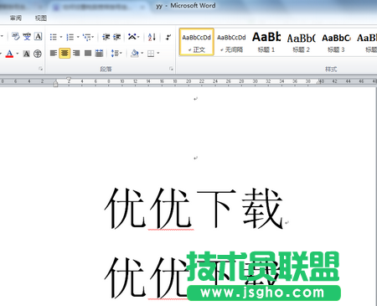Apply distributed alignment
This screenshot has width=377, height=306.
coord(99,53)
